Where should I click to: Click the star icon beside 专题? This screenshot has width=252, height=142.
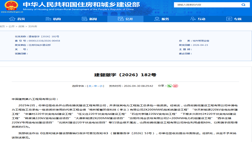click(229, 19)
